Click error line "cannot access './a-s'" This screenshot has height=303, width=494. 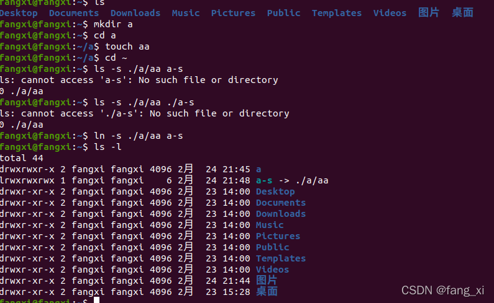[145, 113]
